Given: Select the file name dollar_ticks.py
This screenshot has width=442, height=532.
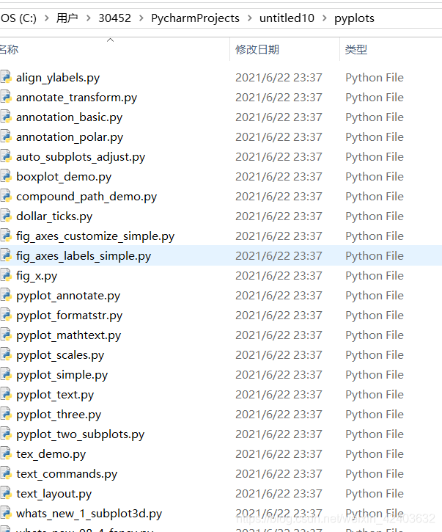Looking at the screenshot, I should [54, 216].
